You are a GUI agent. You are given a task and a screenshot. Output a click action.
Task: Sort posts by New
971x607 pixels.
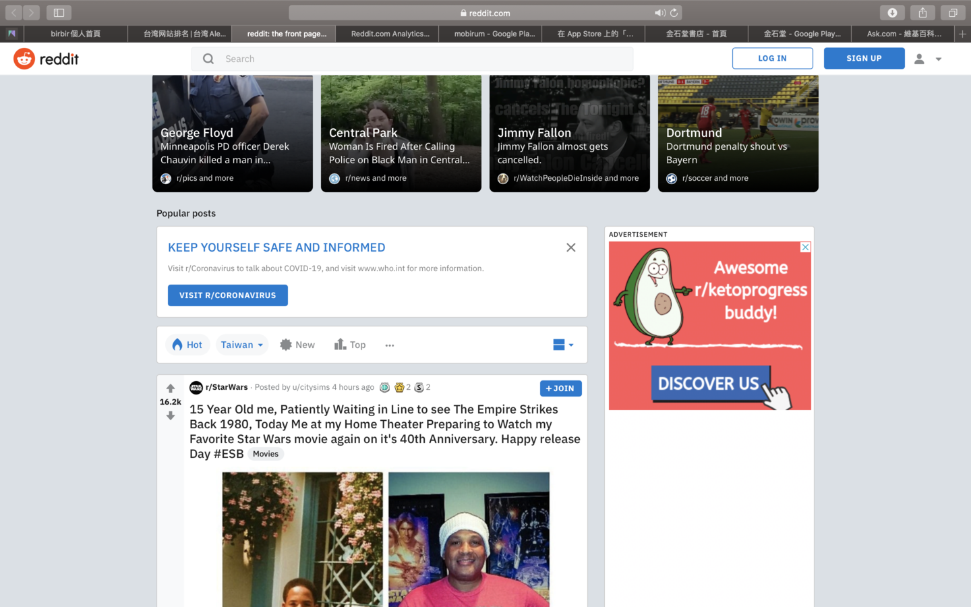pos(297,345)
